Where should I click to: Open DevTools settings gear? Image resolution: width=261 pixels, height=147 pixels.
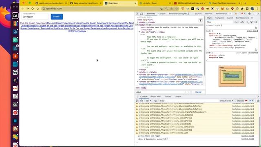point(249,13)
